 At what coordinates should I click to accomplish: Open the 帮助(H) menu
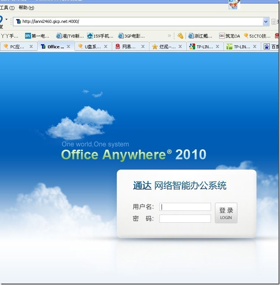click(26, 8)
